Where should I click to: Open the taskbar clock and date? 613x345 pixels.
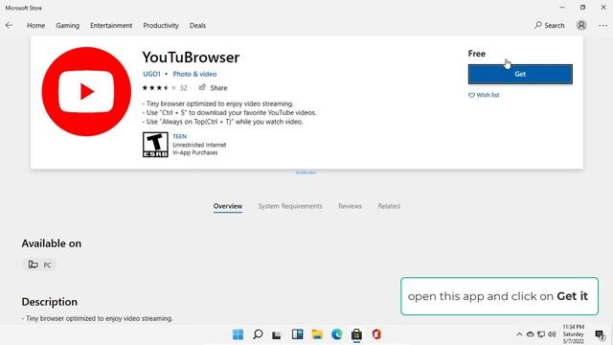tap(574, 334)
